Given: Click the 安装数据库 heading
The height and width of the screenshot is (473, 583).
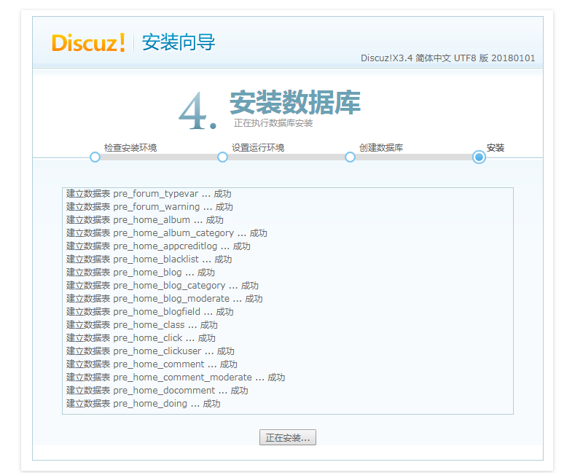Looking at the screenshot, I should point(295,103).
